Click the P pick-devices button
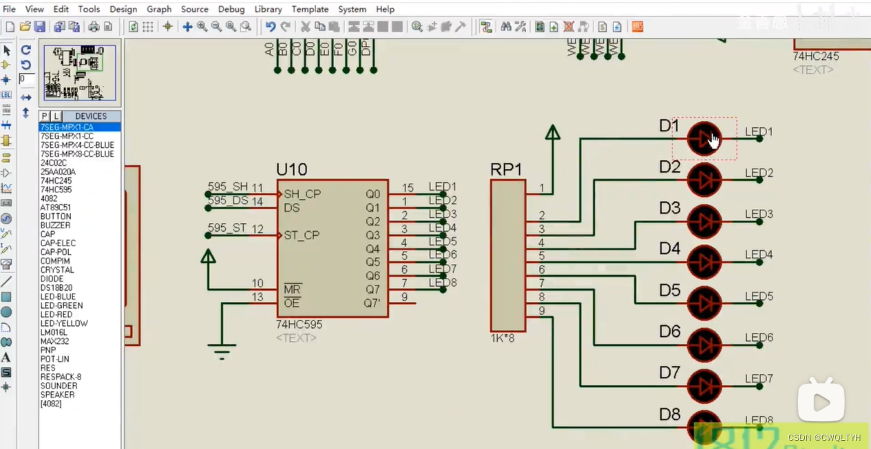 45,116
